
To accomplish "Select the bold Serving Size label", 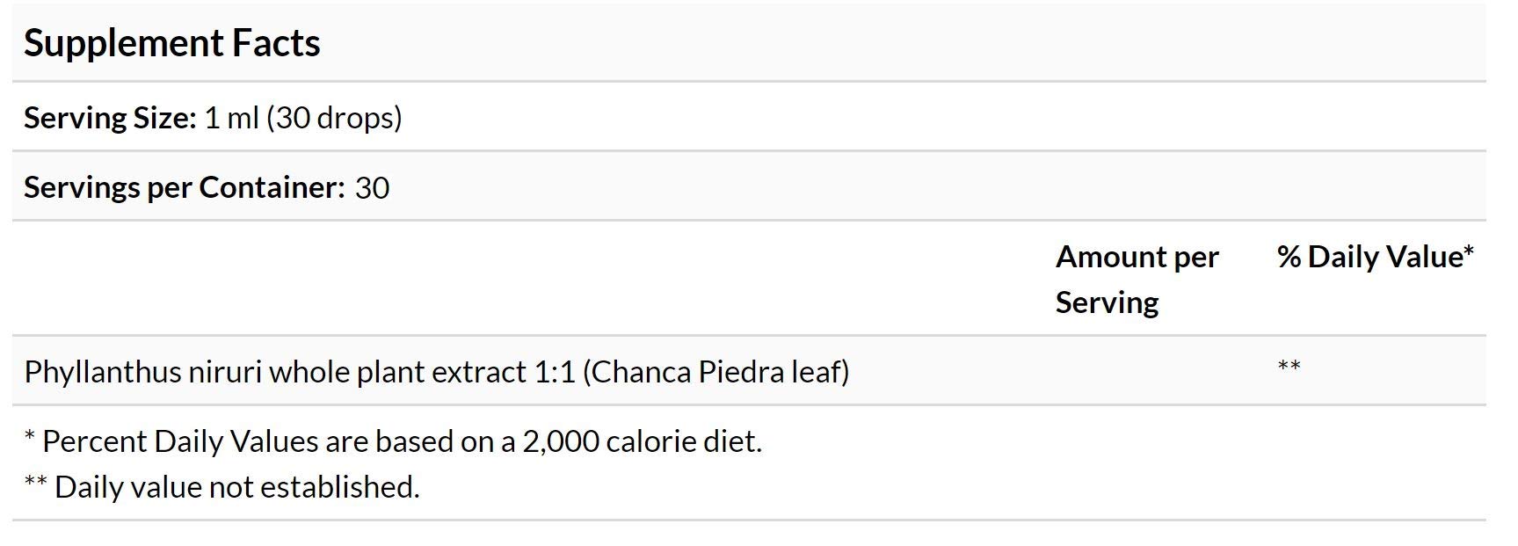I will point(110,118).
